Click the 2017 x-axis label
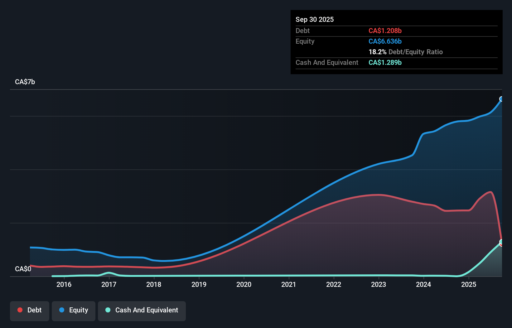Image resolution: width=512 pixels, height=328 pixels. point(109,284)
